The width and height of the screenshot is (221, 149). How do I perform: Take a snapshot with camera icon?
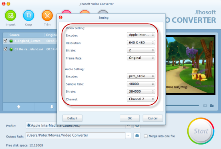[x=205, y=105]
